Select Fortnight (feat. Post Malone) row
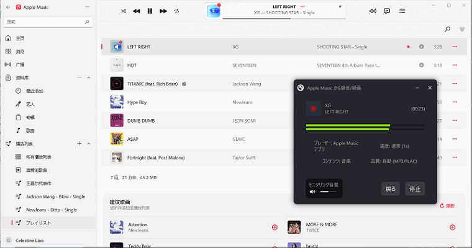This screenshot has width=472, height=248. pyautogui.click(x=284, y=157)
